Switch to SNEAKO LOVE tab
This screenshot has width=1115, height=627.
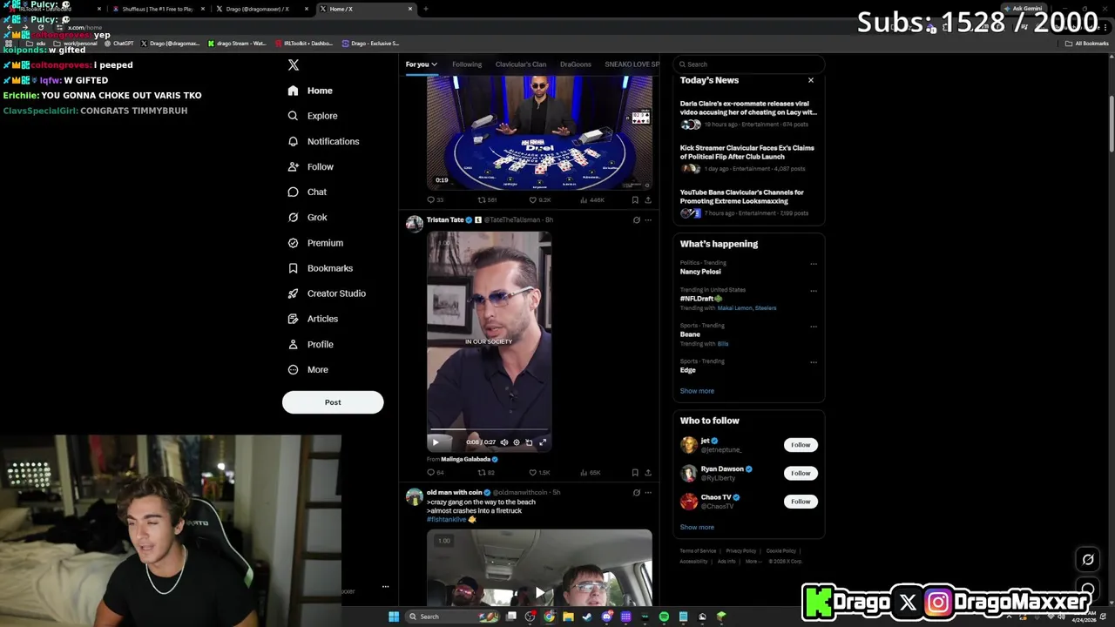click(x=632, y=64)
